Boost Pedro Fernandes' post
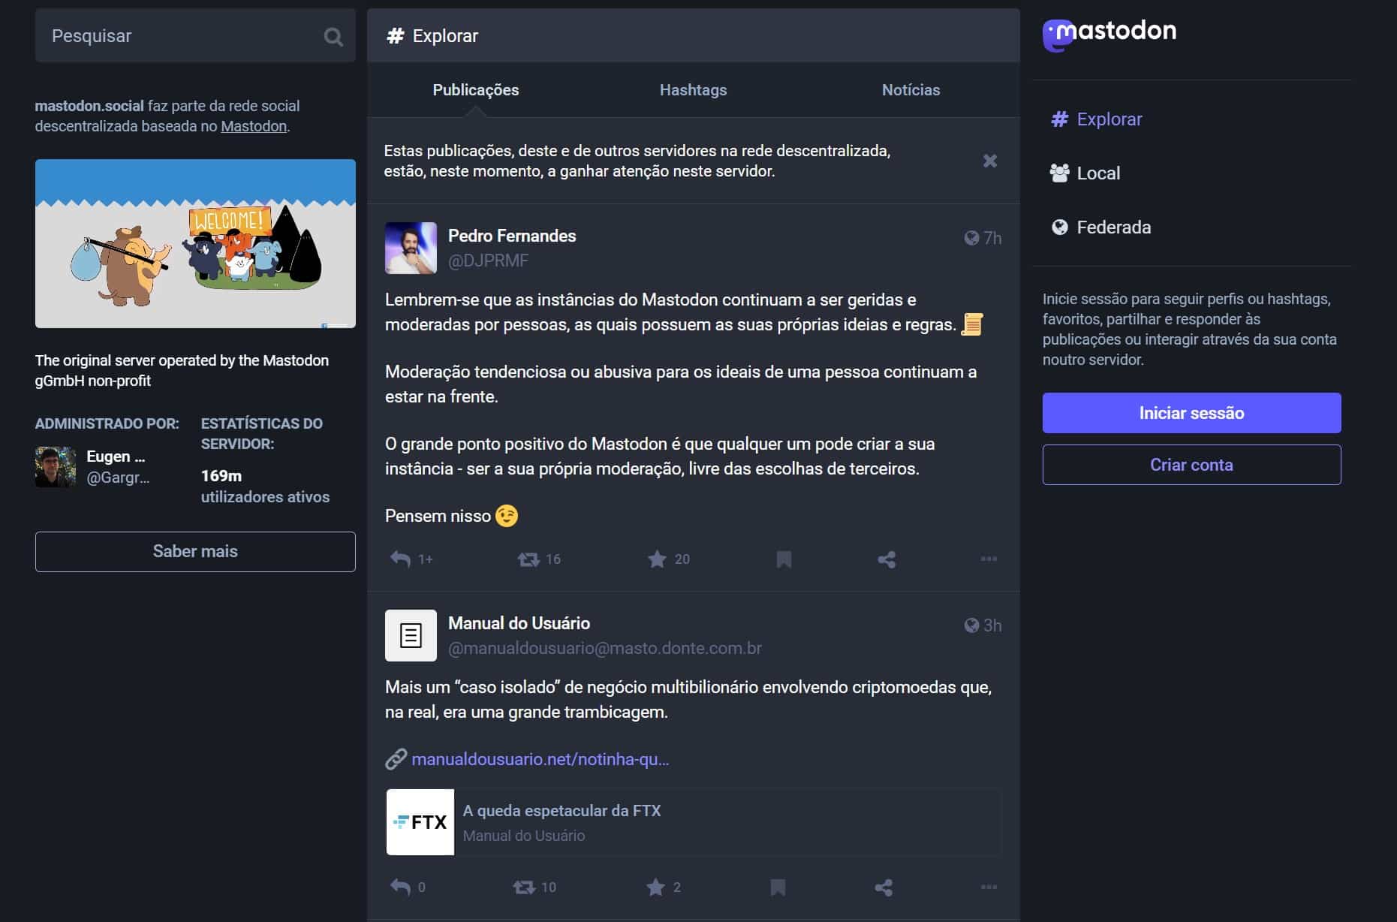The height and width of the screenshot is (922, 1397). pyautogui.click(x=528, y=559)
